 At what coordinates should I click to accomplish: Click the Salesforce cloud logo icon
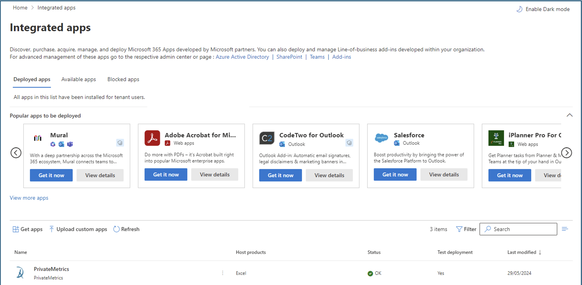click(381, 138)
